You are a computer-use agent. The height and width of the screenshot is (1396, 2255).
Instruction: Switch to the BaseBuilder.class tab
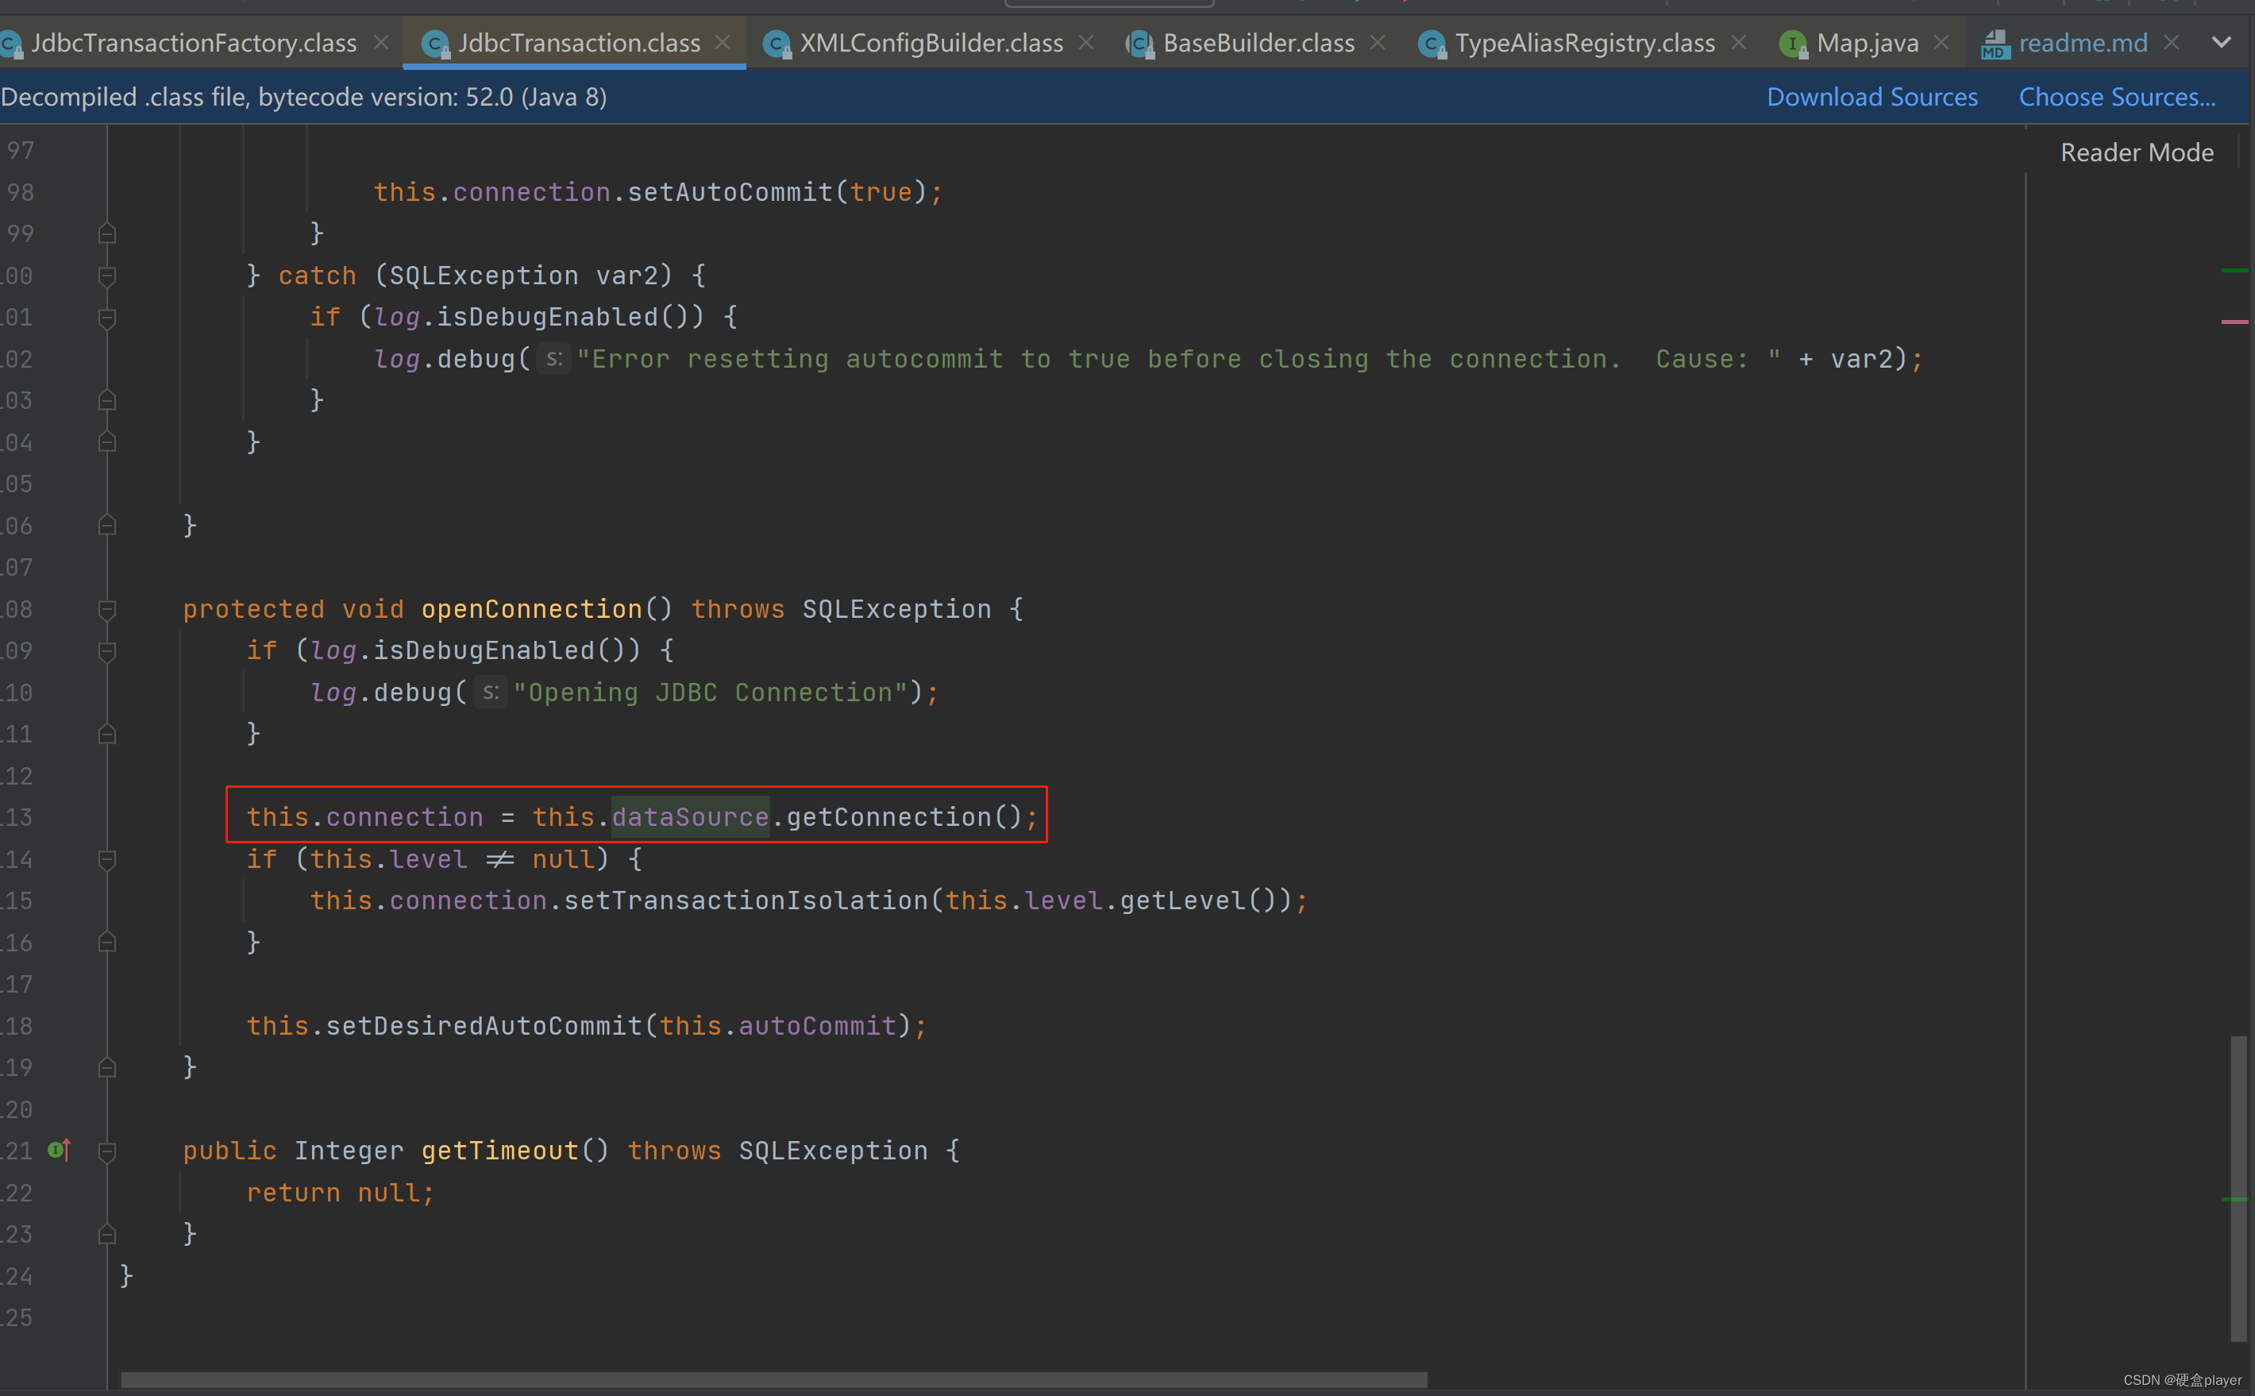point(1258,42)
